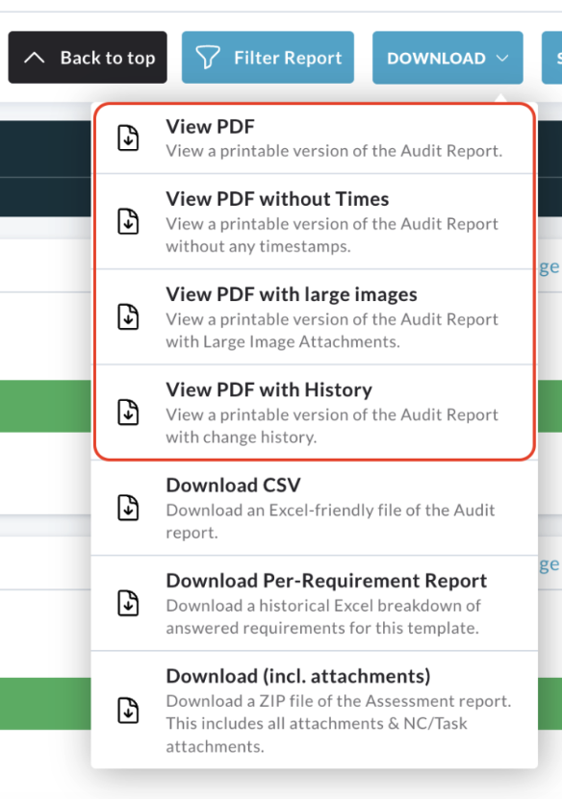Viewport: 562px width, 799px height.
Task: Choose Download Per-Requirement Report option
Action: click(315, 603)
